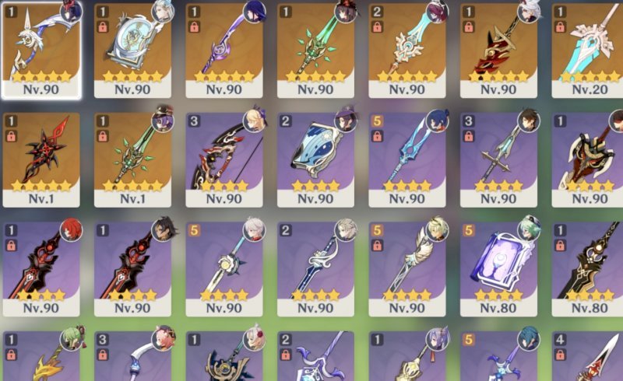The image size is (623, 381).
Task: Open the purple glowing catalyst book at Nv.80
Action: [x=498, y=269]
